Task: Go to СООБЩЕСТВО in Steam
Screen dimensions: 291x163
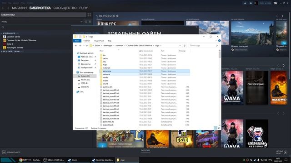Action: pyautogui.click(x=65, y=8)
